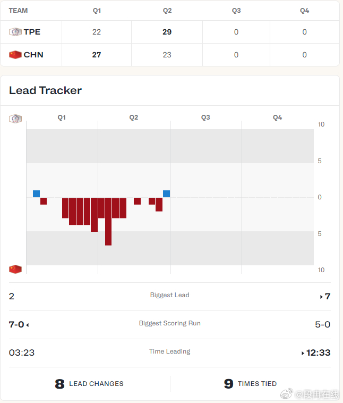Select the Q2 column header in score table
This screenshot has height=403, width=343.
[x=167, y=11]
